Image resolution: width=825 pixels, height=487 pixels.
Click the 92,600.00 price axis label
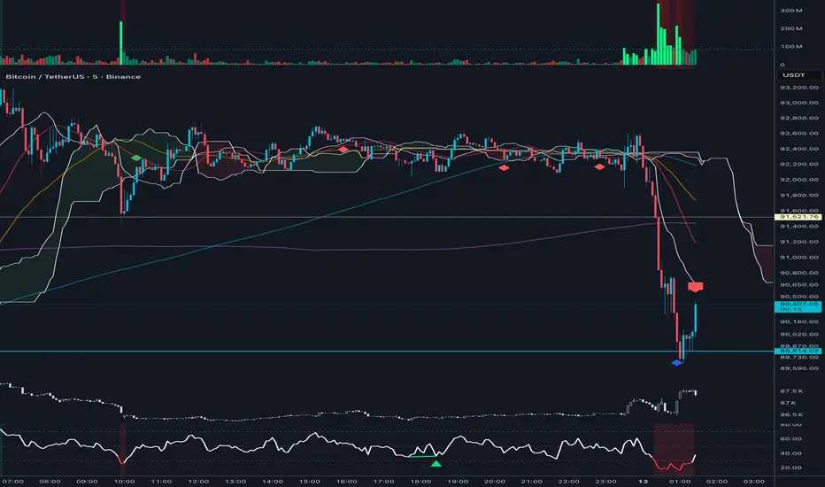799,133
